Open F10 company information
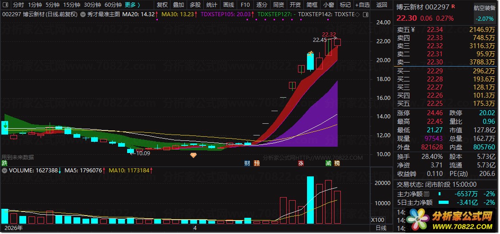Image resolution: width=500 pixels, height=234 pixels. (245, 5)
